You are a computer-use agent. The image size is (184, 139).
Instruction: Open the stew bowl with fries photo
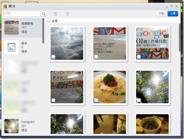pos(152,124)
